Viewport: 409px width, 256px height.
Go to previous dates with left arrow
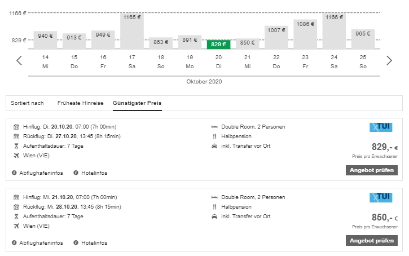[x=19, y=61]
